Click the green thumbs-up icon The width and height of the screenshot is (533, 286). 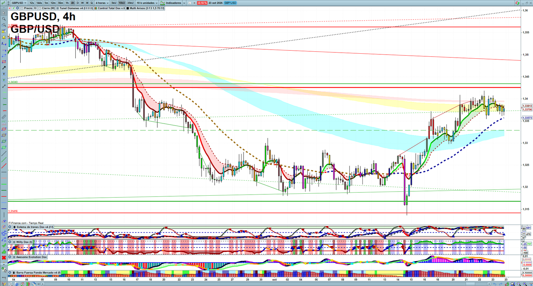pos(4,252)
